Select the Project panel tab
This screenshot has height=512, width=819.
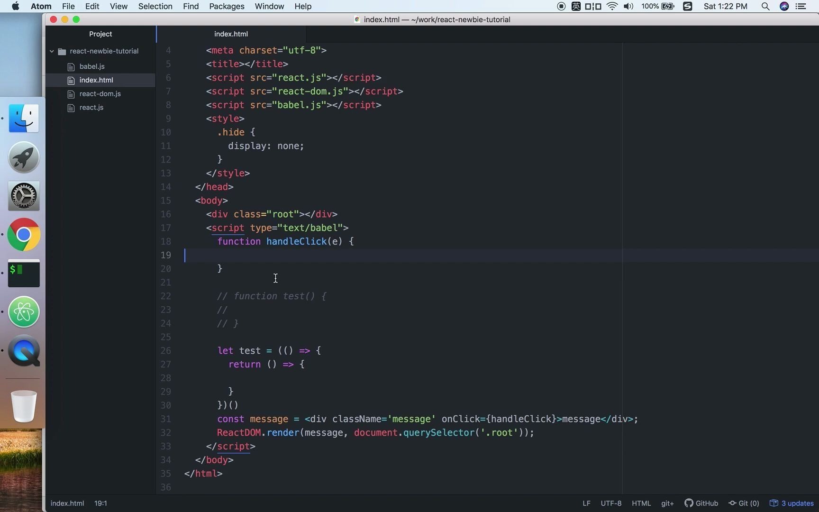point(100,34)
